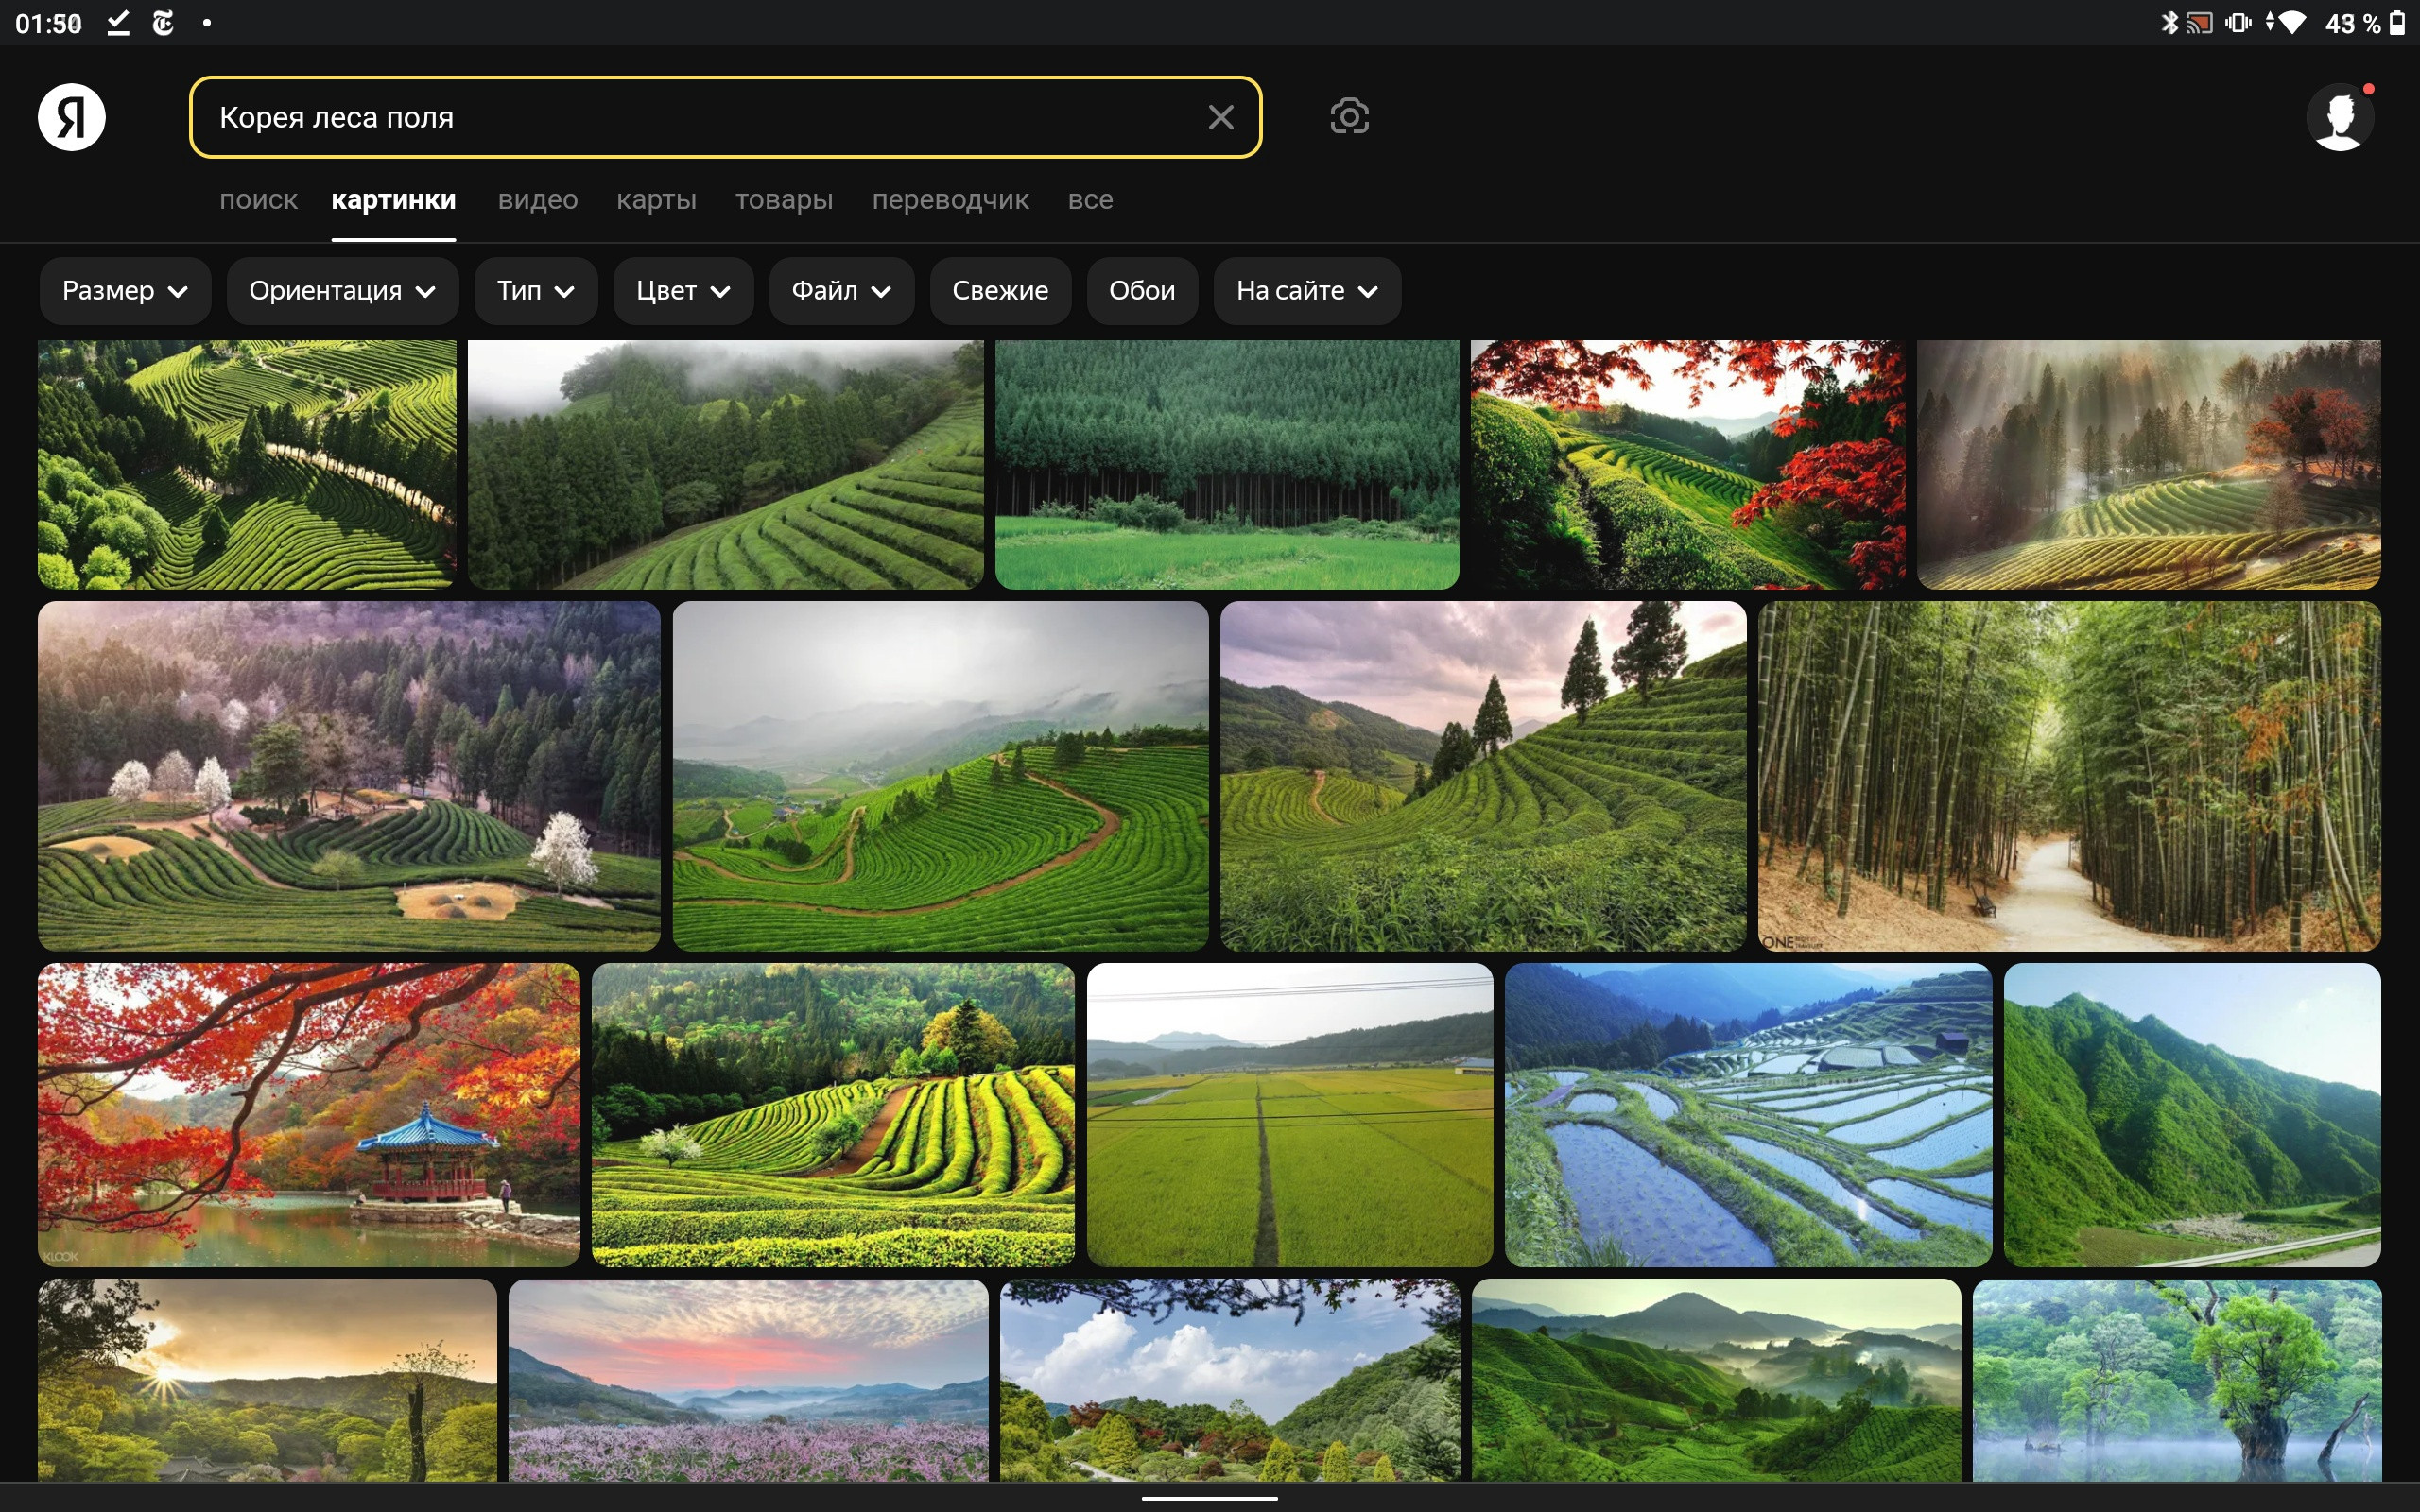Switch to the видео tab
The image size is (2420, 1512).
click(538, 200)
